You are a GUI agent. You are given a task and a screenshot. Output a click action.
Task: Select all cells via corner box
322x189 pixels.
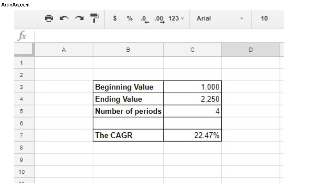(24, 49)
